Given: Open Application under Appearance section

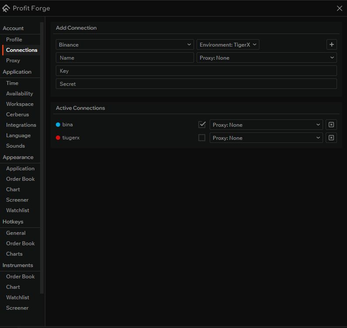Looking at the screenshot, I should tap(20, 169).
